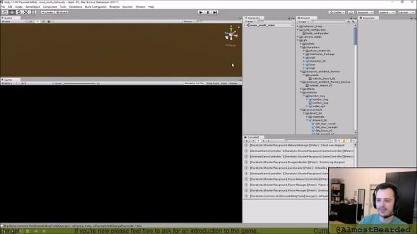The image size is (417, 234).
Task: Toggle 2D mode in Scene view
Action: [x=31, y=21]
